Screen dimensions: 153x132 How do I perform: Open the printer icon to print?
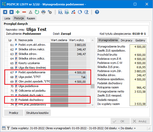(x=43, y=12)
